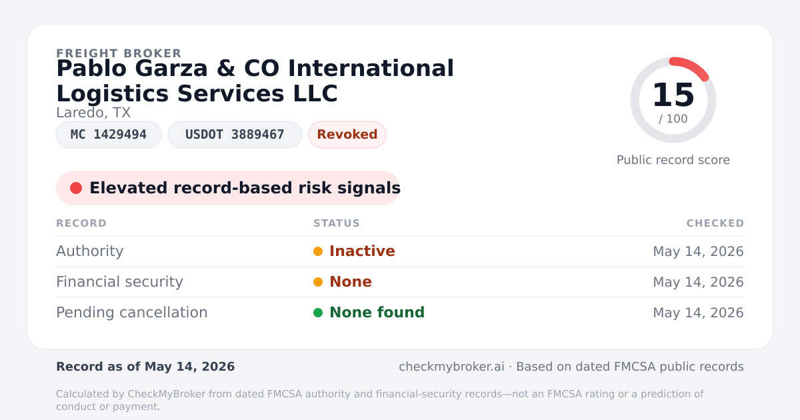The image size is (800, 420).
Task: Click the Pablo Garza & CO company name
Action: [255, 81]
